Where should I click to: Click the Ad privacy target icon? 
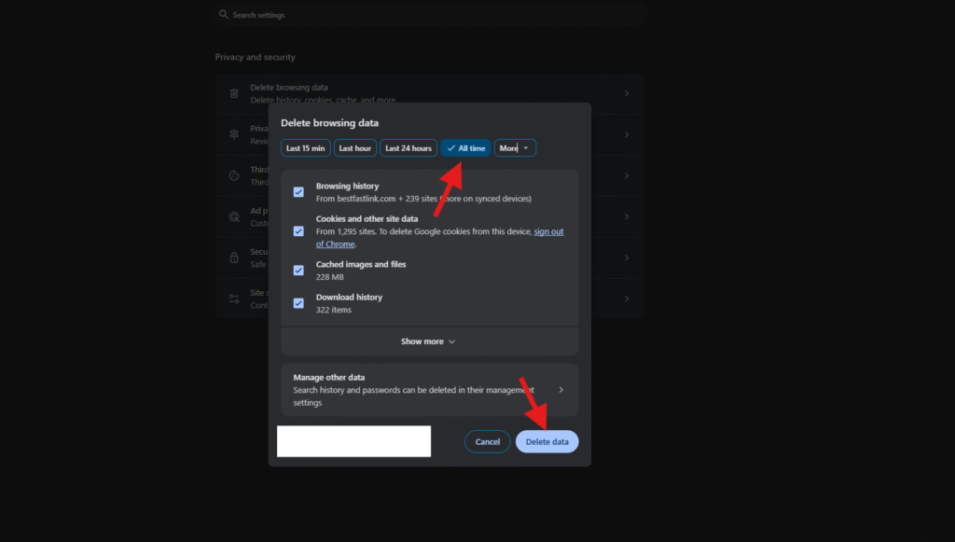point(233,216)
